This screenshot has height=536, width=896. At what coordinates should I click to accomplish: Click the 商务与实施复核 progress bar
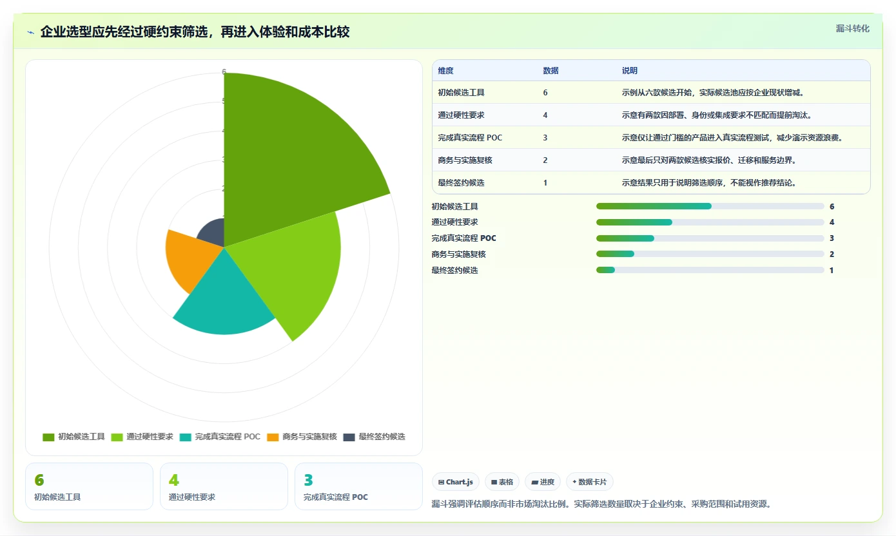710,254
